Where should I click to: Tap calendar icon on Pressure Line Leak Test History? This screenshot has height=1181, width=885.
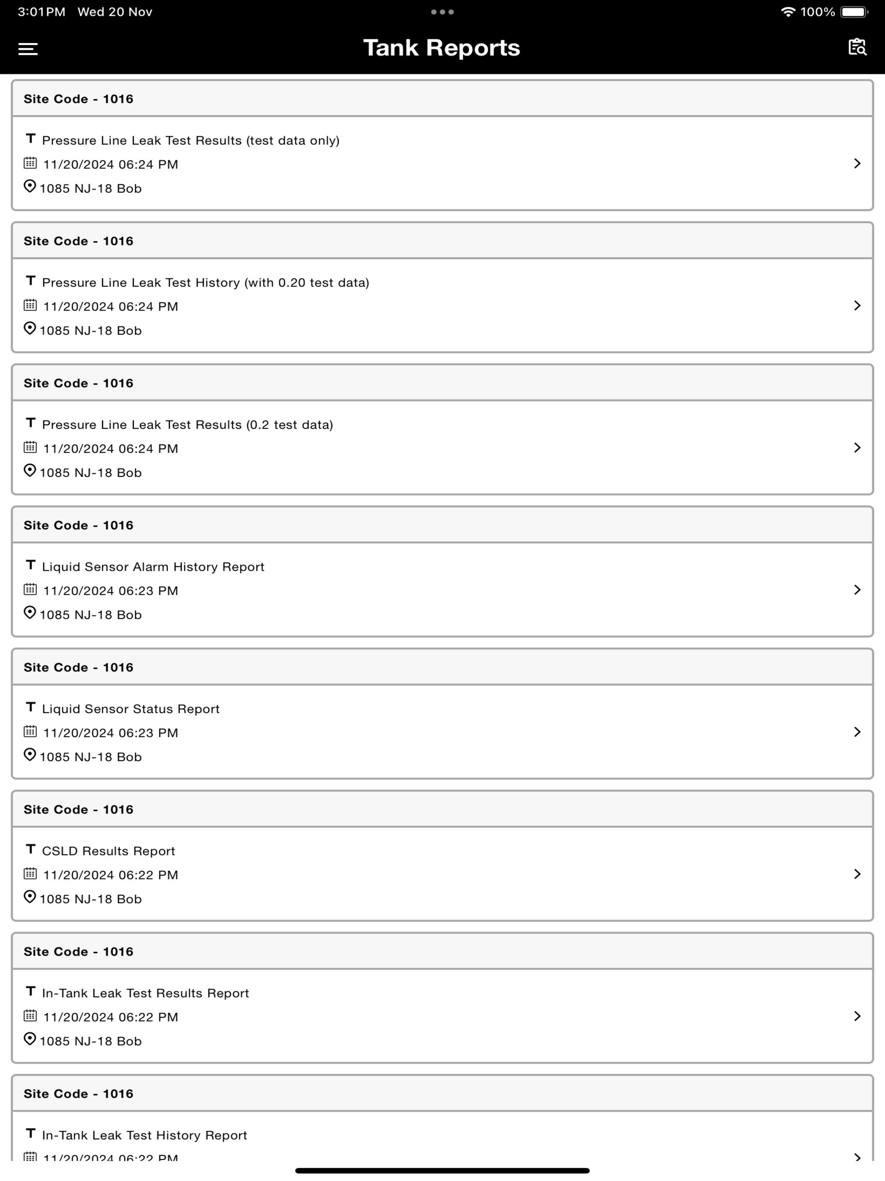click(x=30, y=305)
